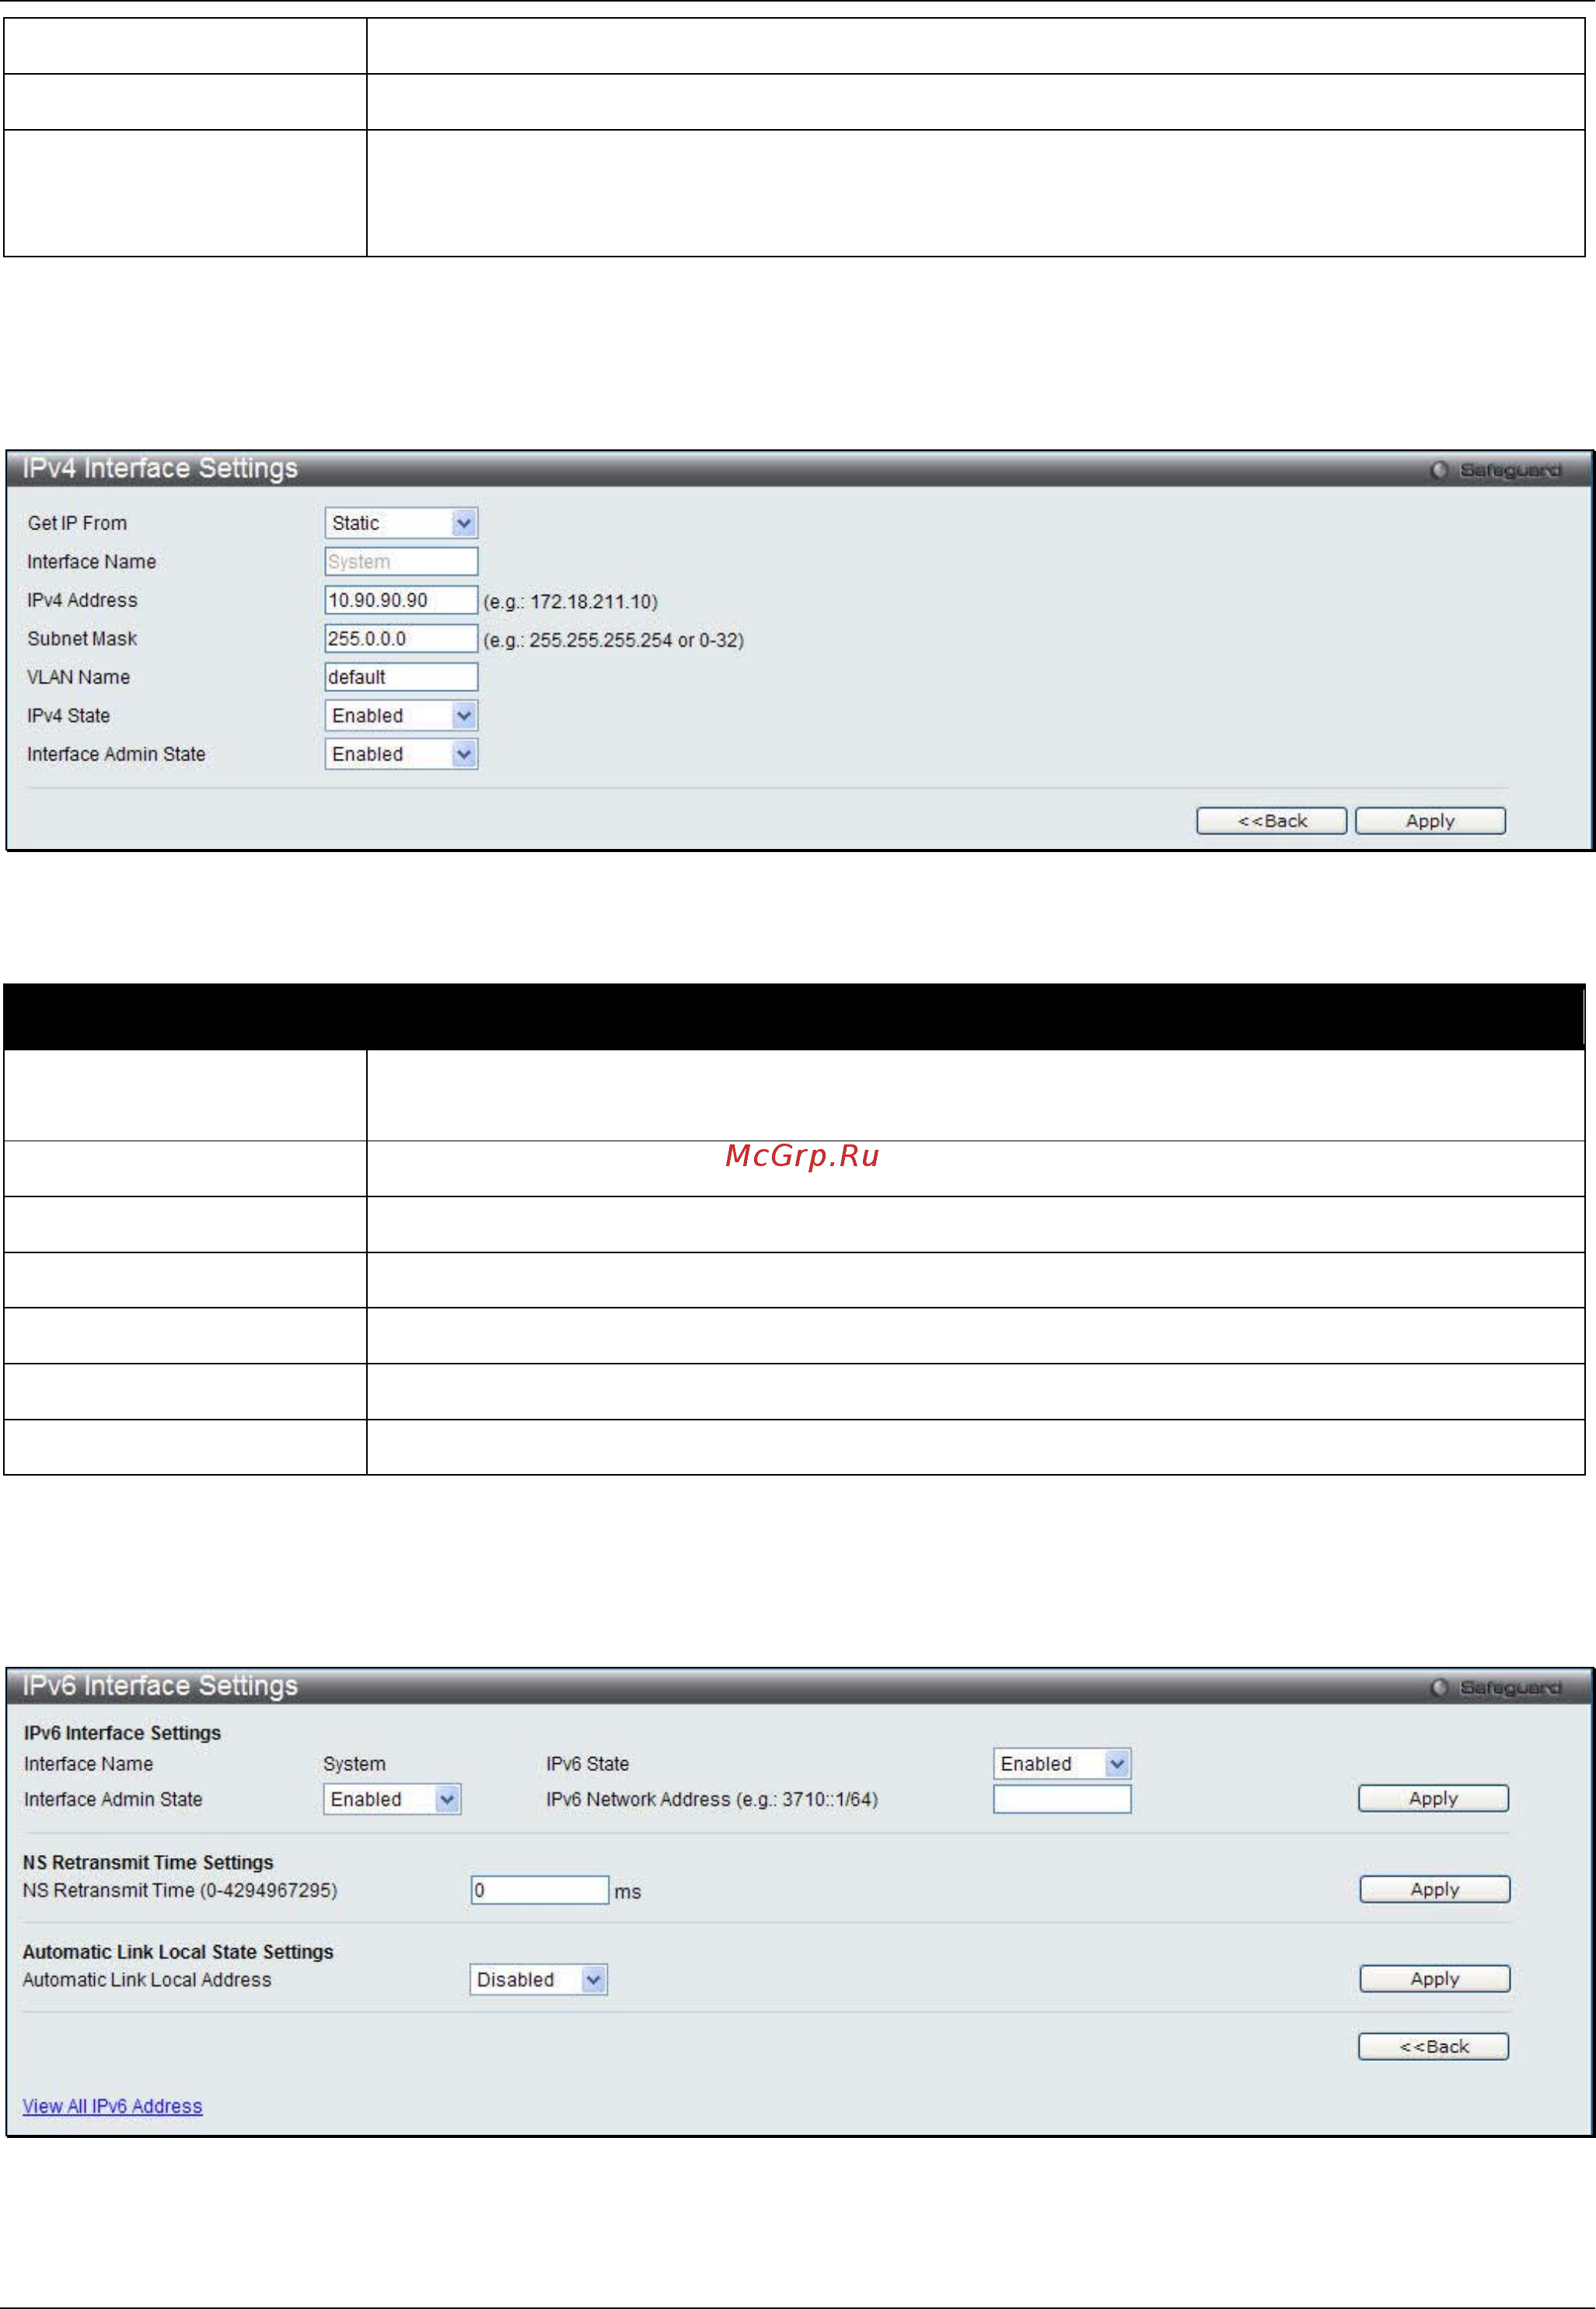This screenshot has width=1596, height=2309.
Task: Click <<Back in IPv6 Interface Settings
Action: pyautogui.click(x=1433, y=2046)
